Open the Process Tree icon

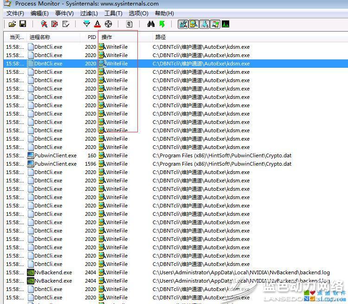click(129, 24)
